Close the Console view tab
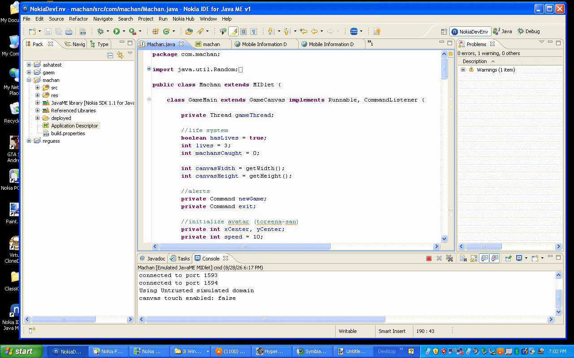 [226, 258]
